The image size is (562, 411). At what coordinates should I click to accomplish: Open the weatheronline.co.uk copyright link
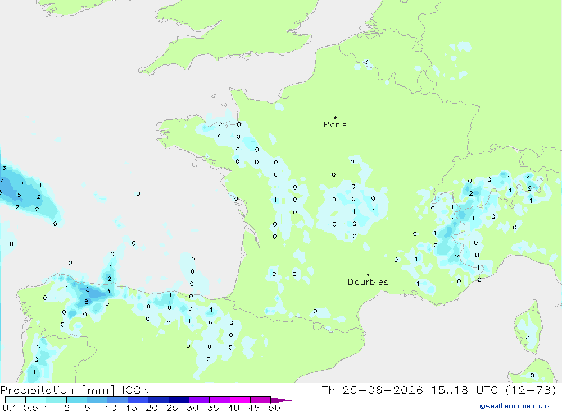515,406
